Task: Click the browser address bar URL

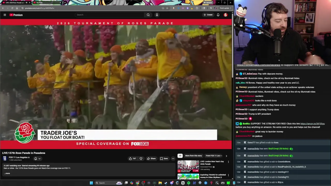Action: (40, 8)
